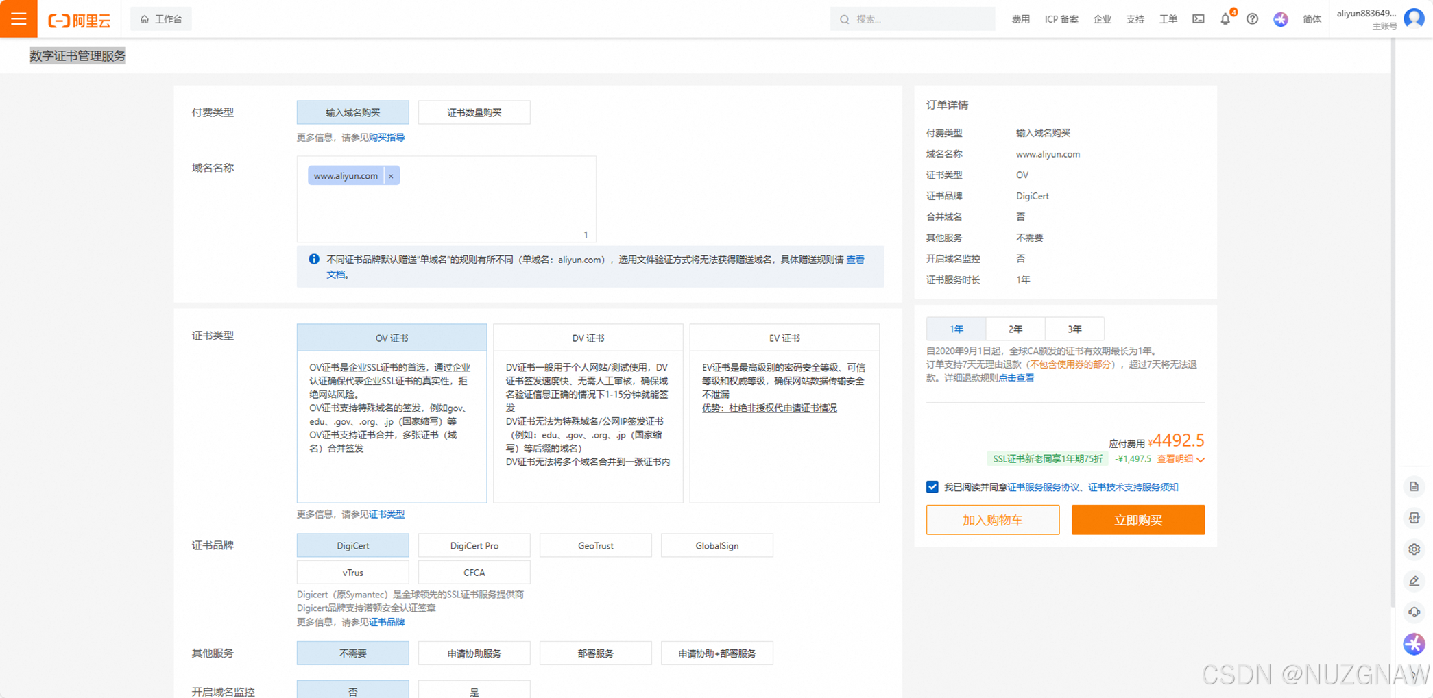The height and width of the screenshot is (698, 1433).
Task: Select the 1年 duration tab
Action: tap(956, 329)
